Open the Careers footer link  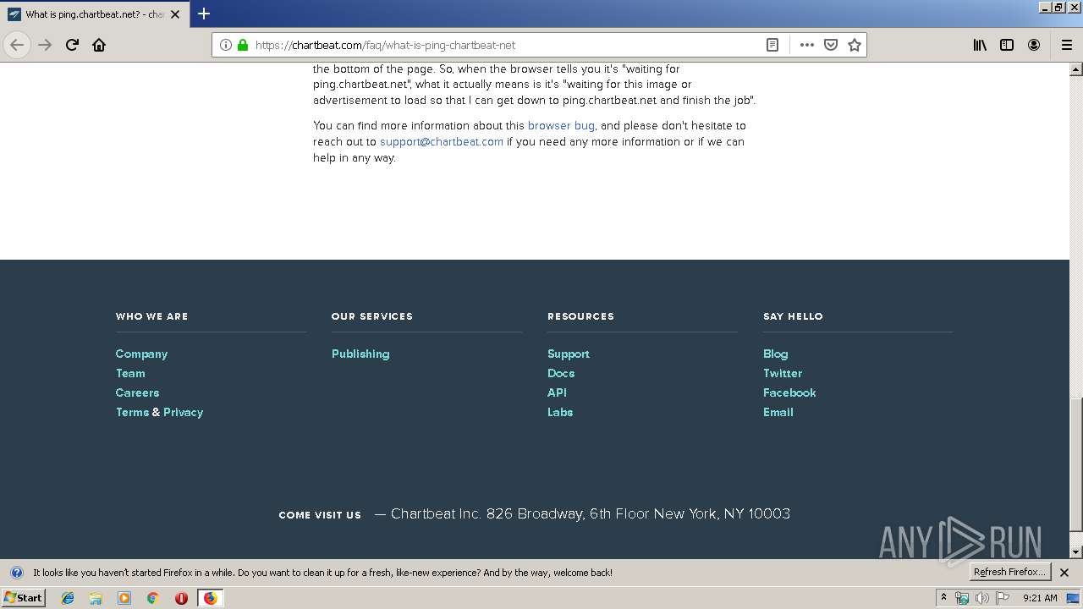(x=137, y=392)
